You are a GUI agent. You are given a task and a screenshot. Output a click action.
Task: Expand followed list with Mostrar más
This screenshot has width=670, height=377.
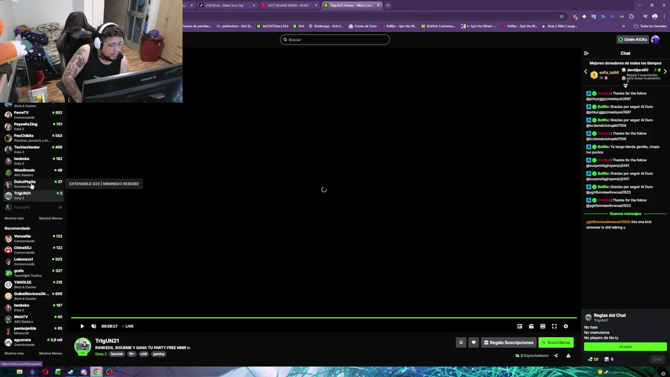click(x=14, y=218)
